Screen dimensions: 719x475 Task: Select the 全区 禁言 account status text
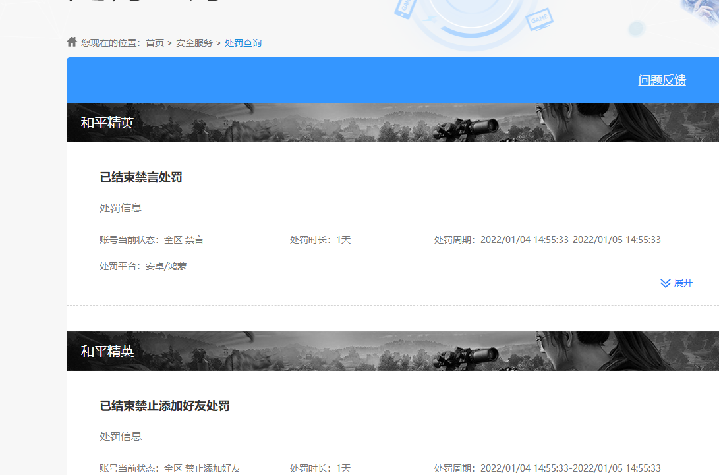click(x=183, y=240)
